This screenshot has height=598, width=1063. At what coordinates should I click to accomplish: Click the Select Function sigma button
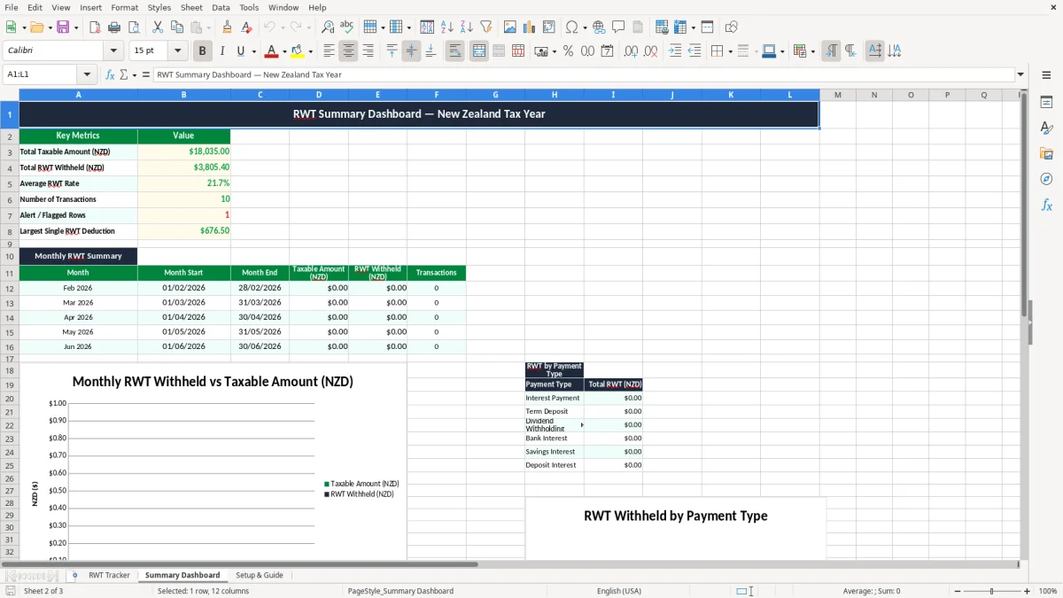pyautogui.click(x=123, y=74)
